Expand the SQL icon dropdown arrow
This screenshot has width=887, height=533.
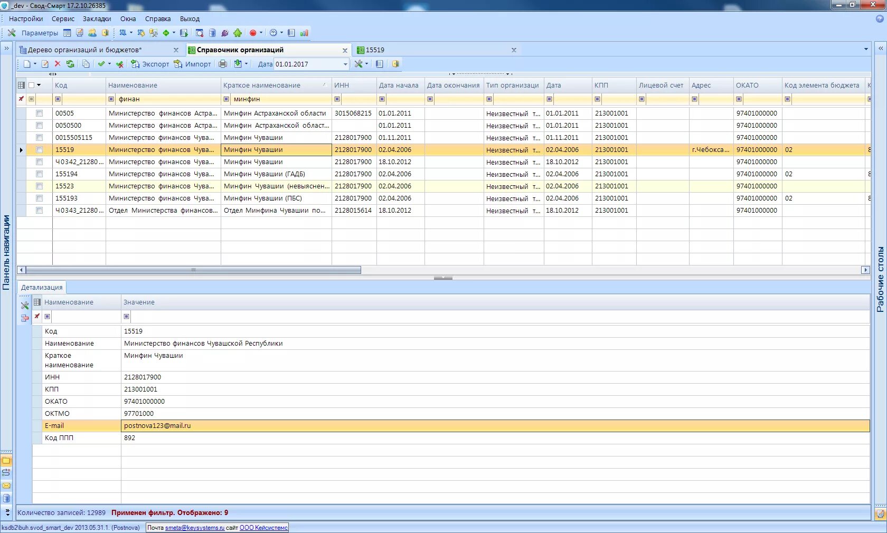(131, 33)
